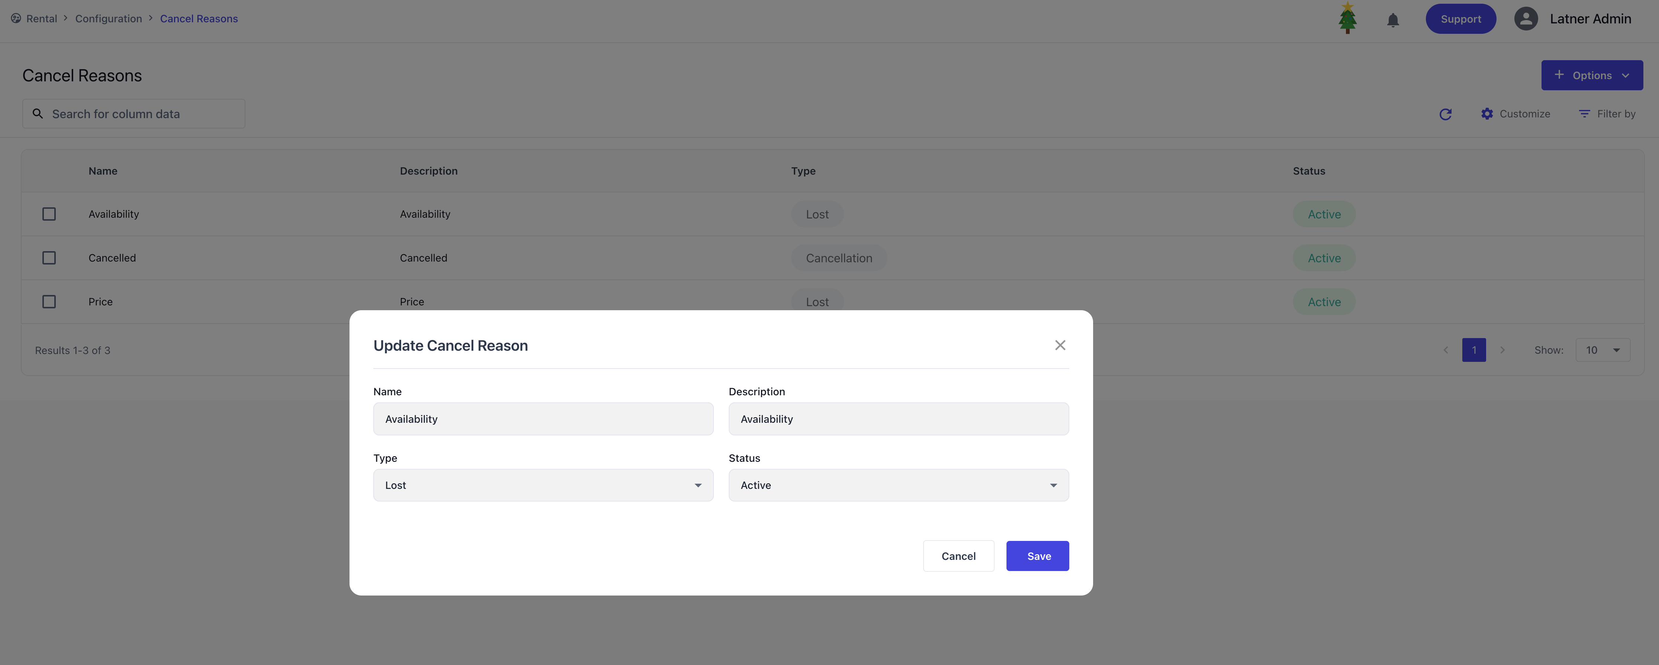
Task: Check the Availability row checkbox
Action: coord(49,214)
